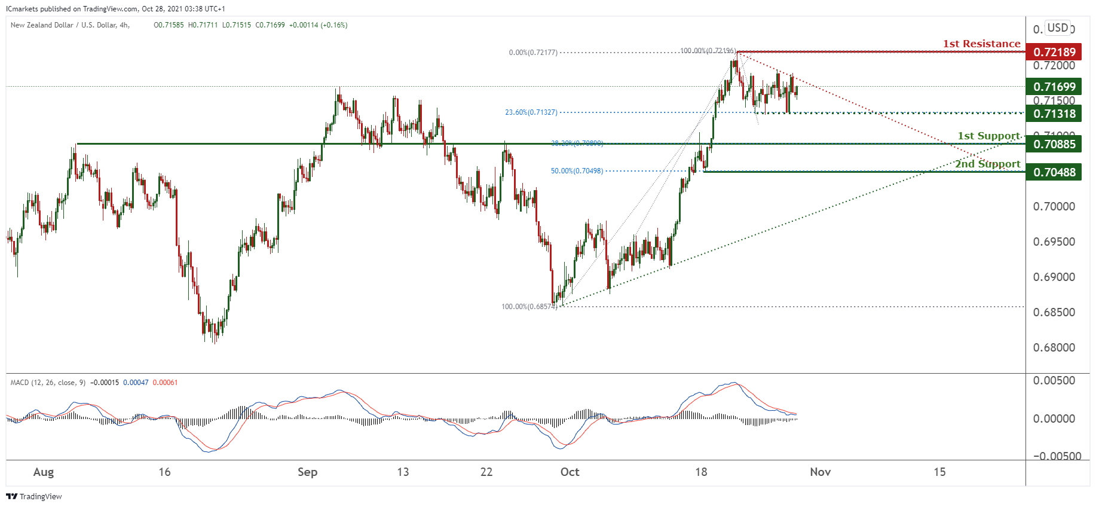Click the MACD (12, 26, close, 9) legend

tap(48, 383)
